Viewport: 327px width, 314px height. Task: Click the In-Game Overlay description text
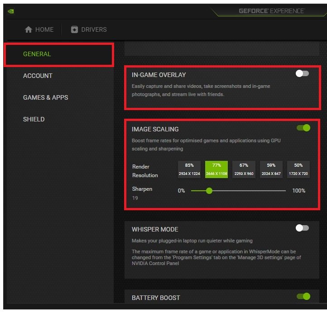point(201,90)
